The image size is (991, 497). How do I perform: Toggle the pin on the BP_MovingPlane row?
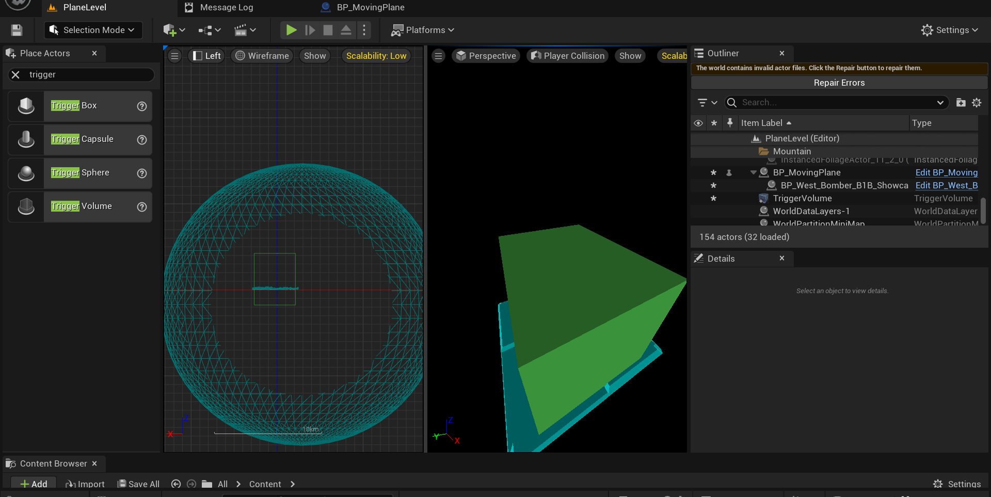coord(729,172)
